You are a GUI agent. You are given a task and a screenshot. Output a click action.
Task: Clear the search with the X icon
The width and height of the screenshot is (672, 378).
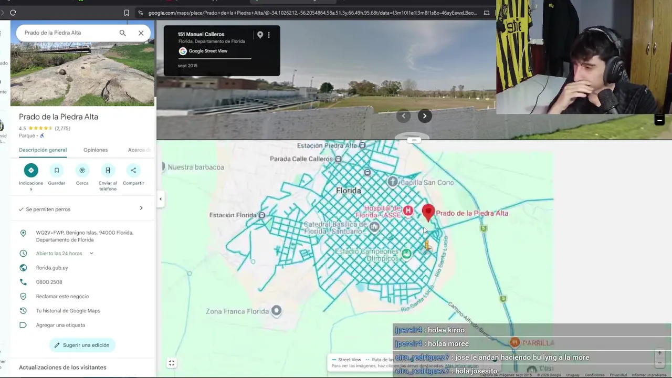click(x=141, y=33)
